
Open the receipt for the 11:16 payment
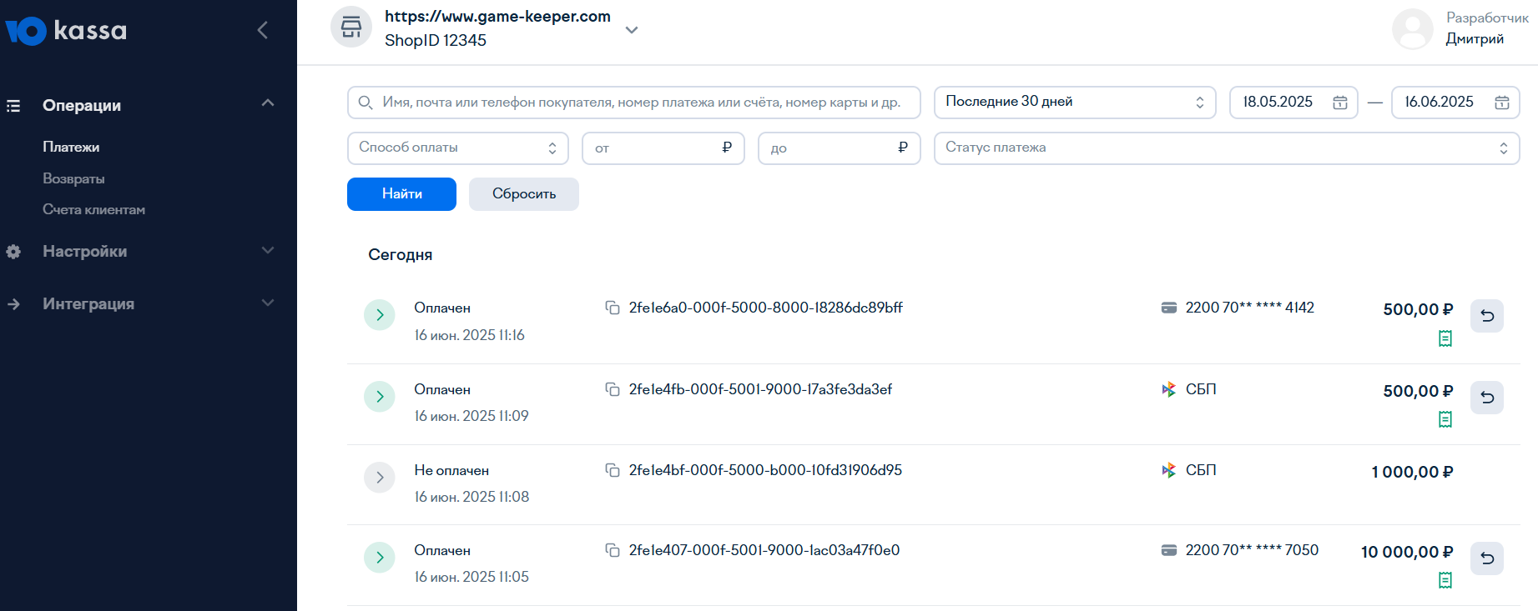[x=1445, y=338]
